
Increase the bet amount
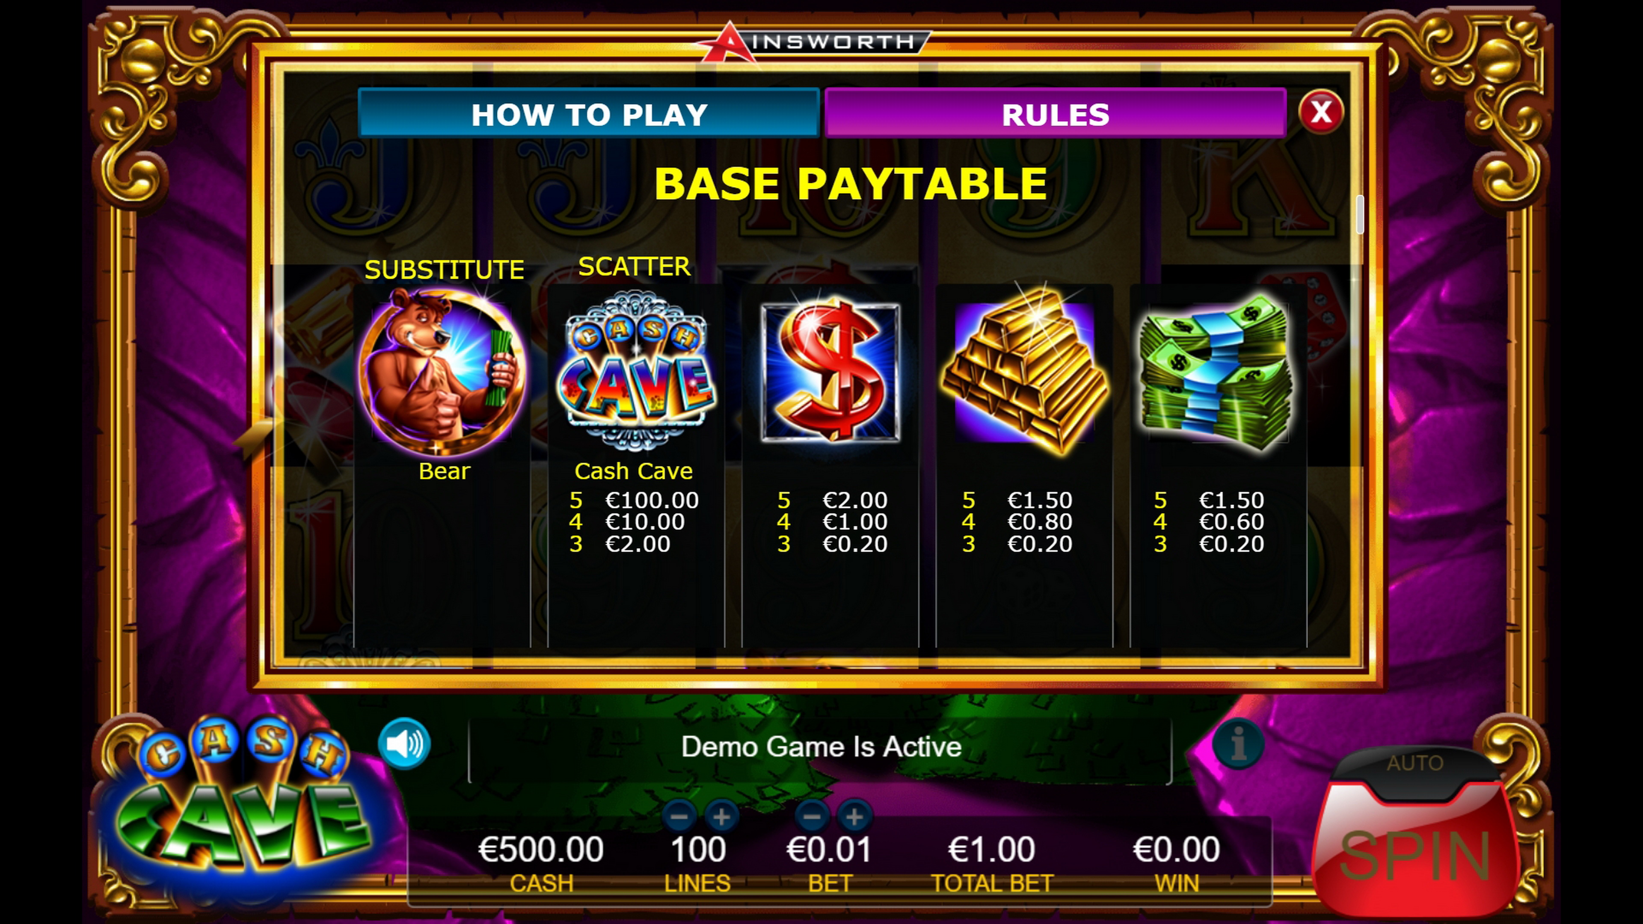click(x=855, y=816)
